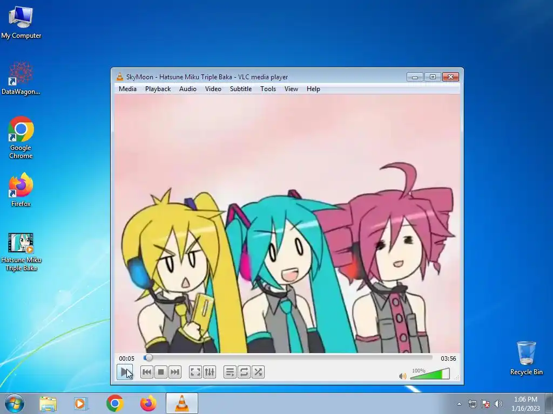Toggle remaining time at 03:56 label
This screenshot has width=553, height=414.
click(x=448, y=358)
